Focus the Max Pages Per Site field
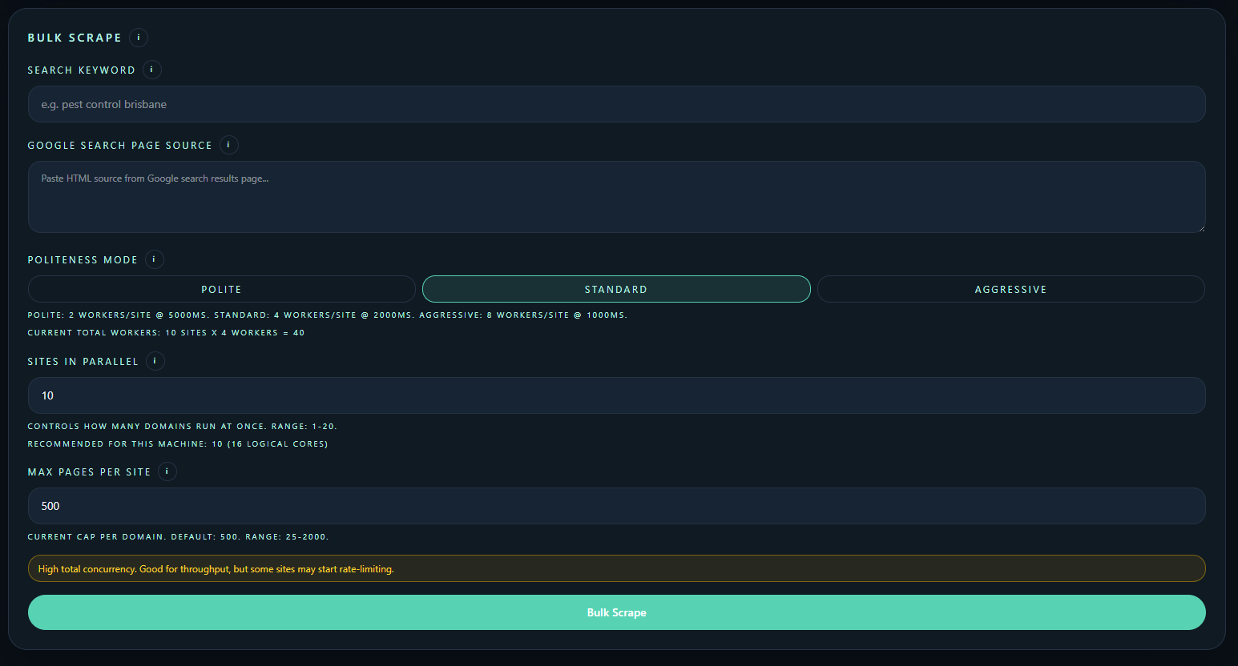This screenshot has height=666, width=1238. [x=615, y=506]
